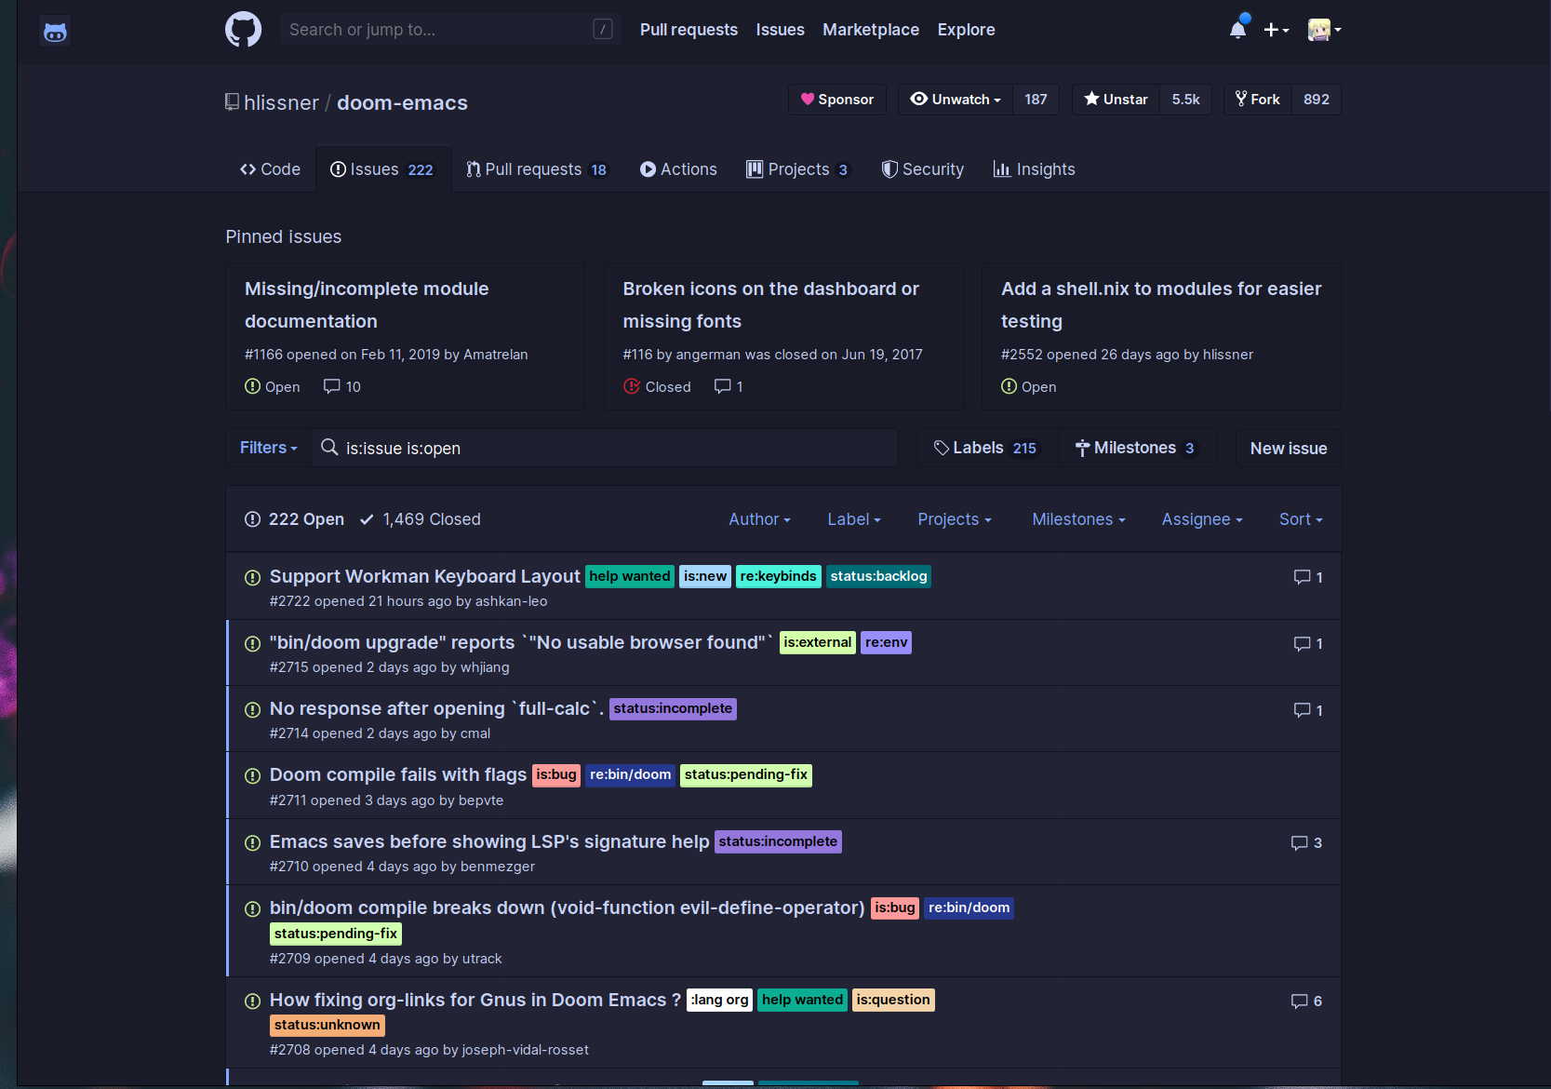This screenshot has height=1089, width=1551.
Task: Click the GitHub logo in the header
Action: (x=243, y=29)
